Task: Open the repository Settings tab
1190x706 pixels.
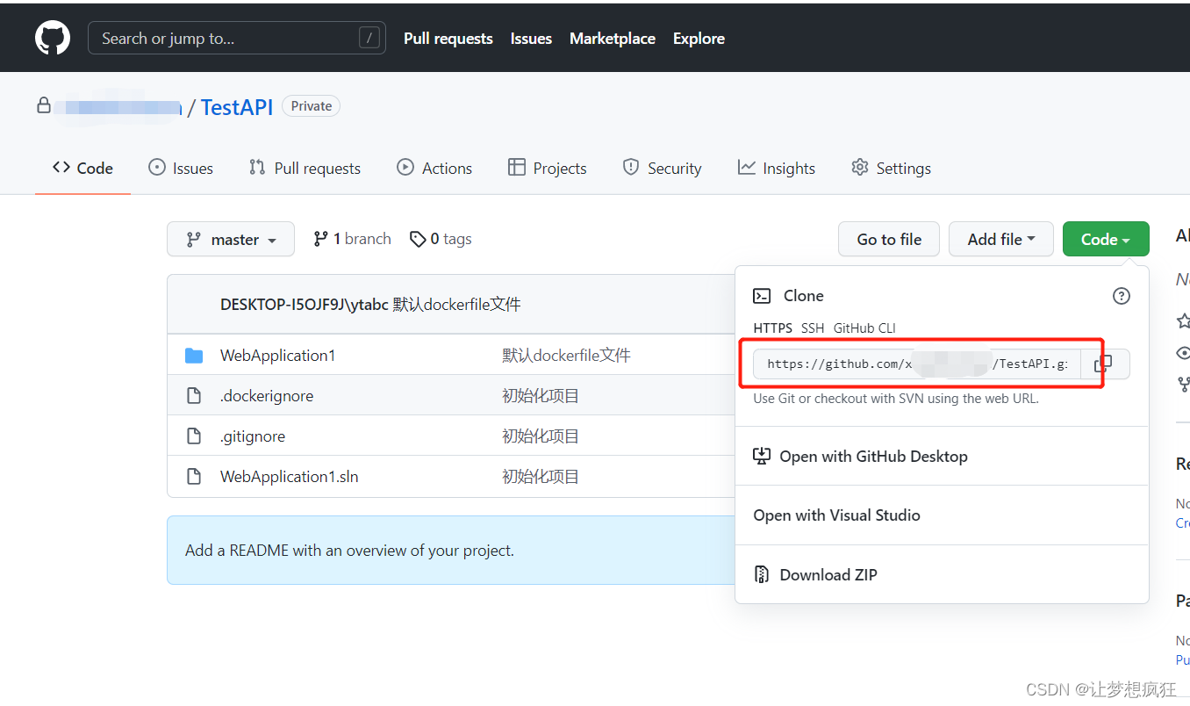Action: click(891, 168)
